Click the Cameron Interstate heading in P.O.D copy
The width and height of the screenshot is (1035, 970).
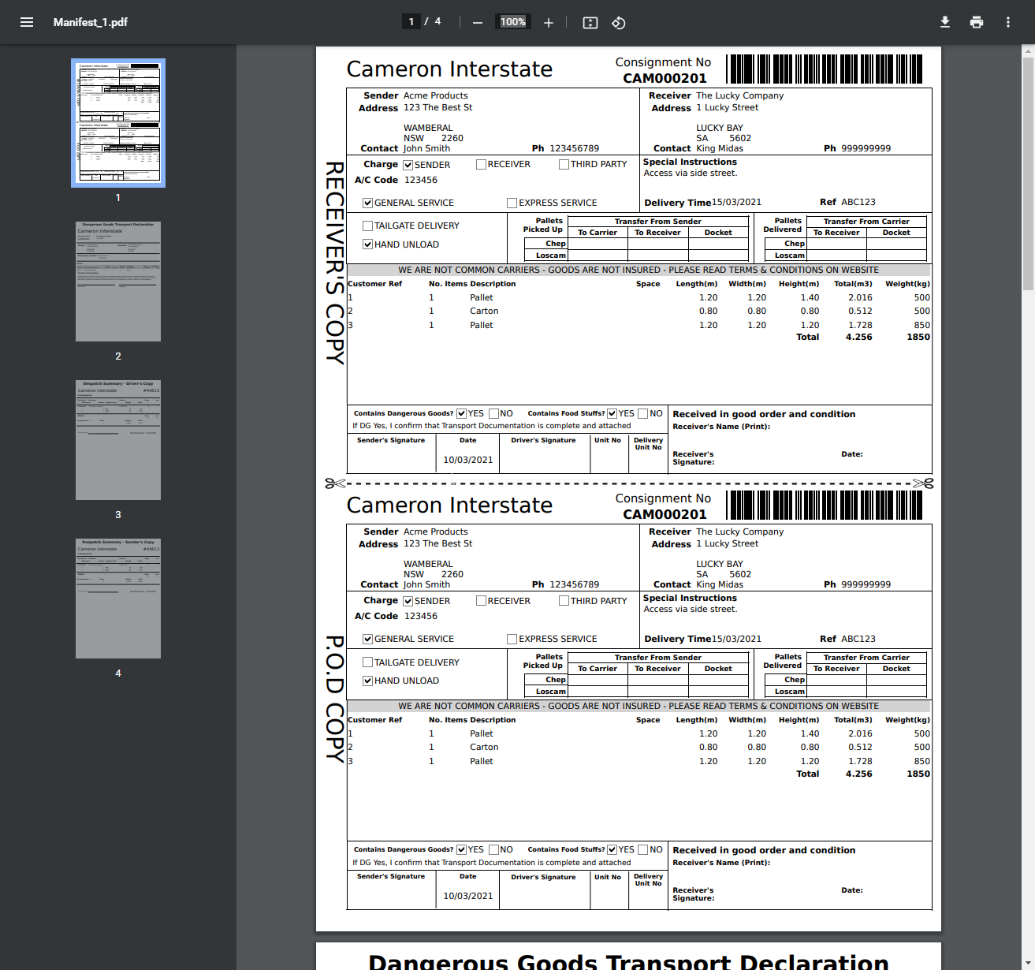[449, 506]
